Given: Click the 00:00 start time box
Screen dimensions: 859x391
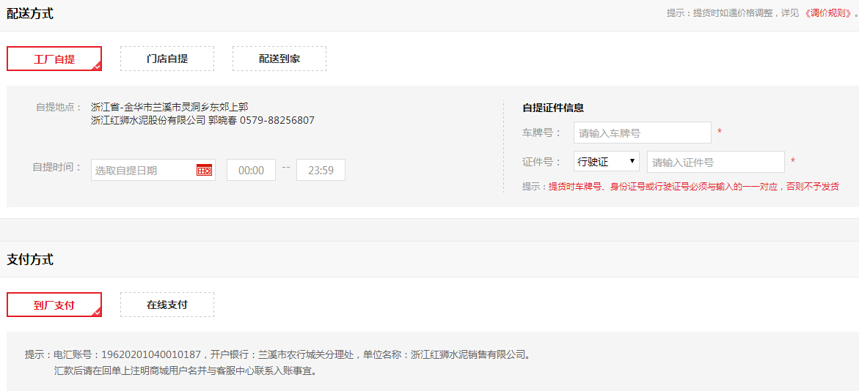Looking at the screenshot, I should pyautogui.click(x=251, y=170).
